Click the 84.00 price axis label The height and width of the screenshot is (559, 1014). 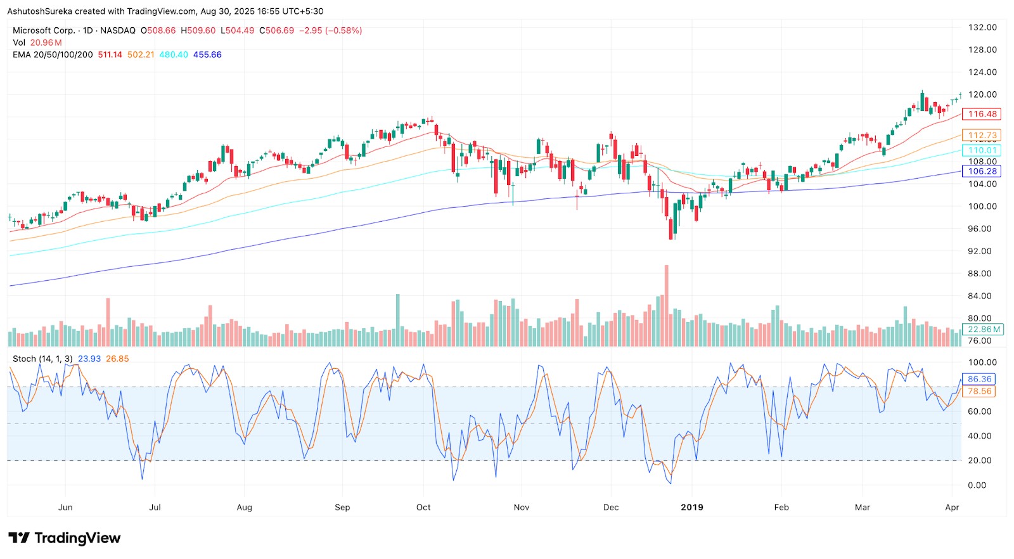pos(980,296)
